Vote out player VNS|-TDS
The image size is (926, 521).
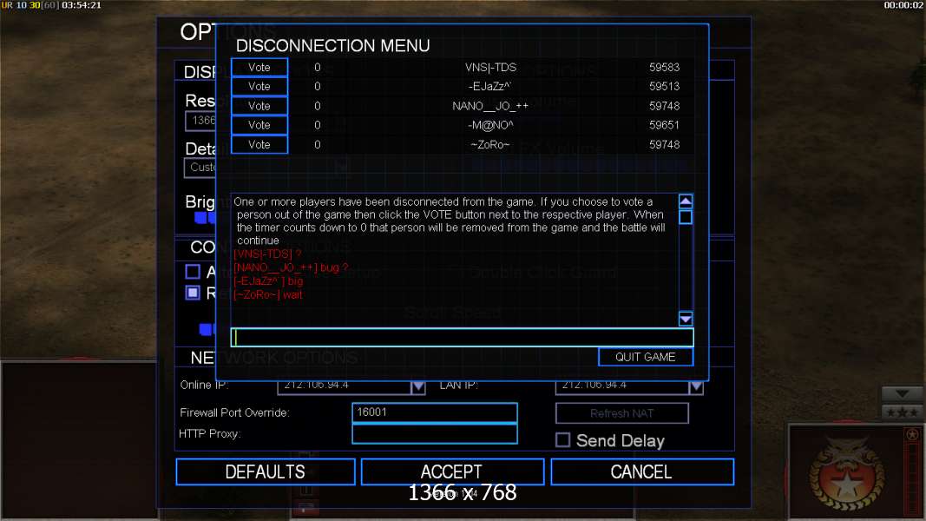click(x=259, y=68)
